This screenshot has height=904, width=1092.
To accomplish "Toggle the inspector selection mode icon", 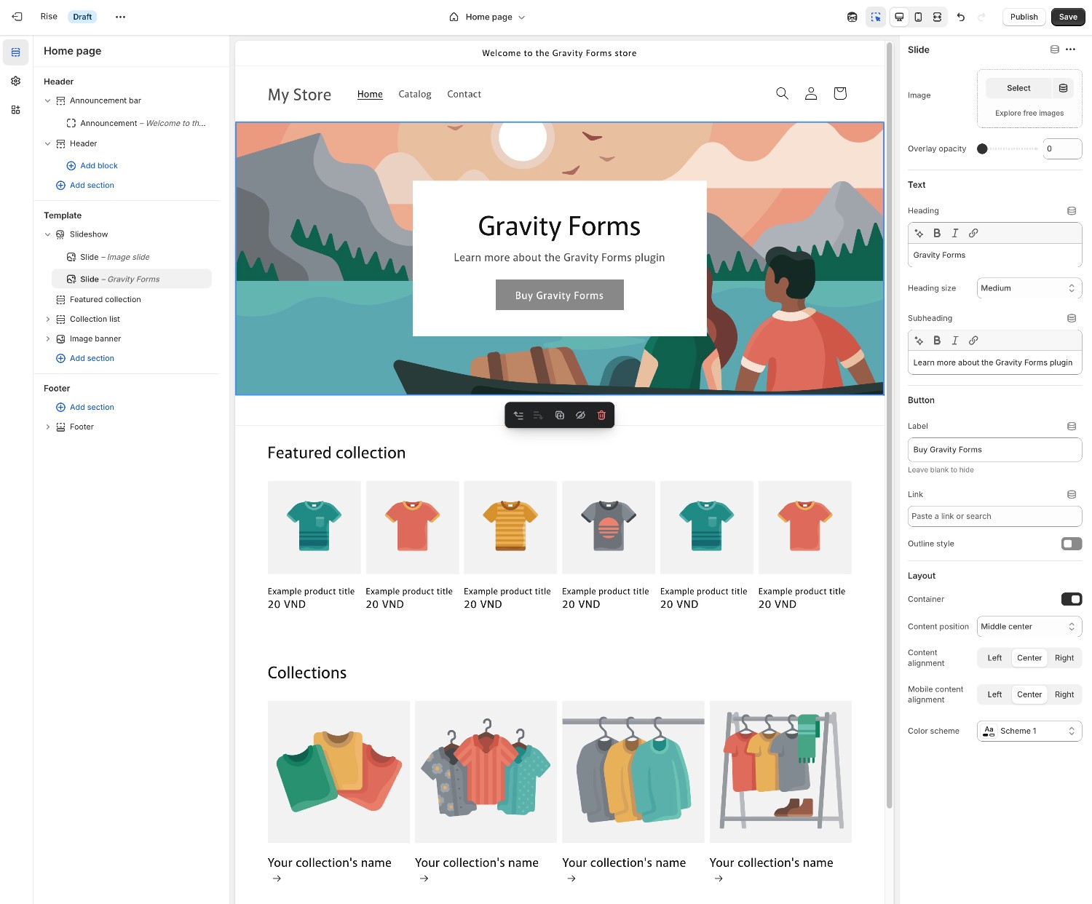I will [x=876, y=17].
